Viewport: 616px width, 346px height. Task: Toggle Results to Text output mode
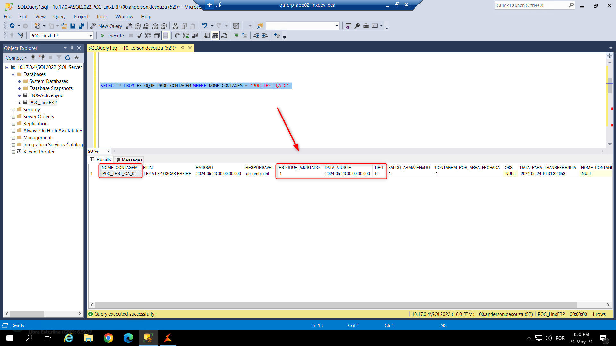[x=207, y=36]
